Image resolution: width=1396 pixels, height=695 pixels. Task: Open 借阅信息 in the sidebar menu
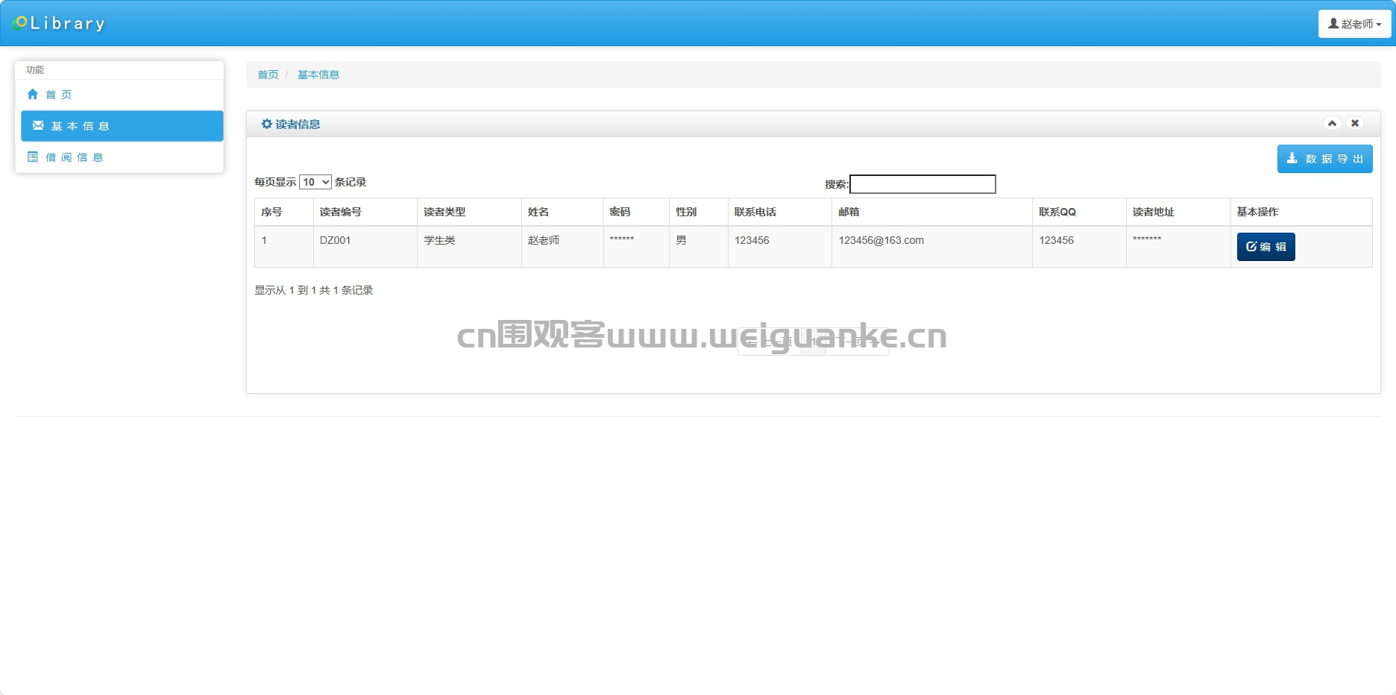tap(119, 157)
